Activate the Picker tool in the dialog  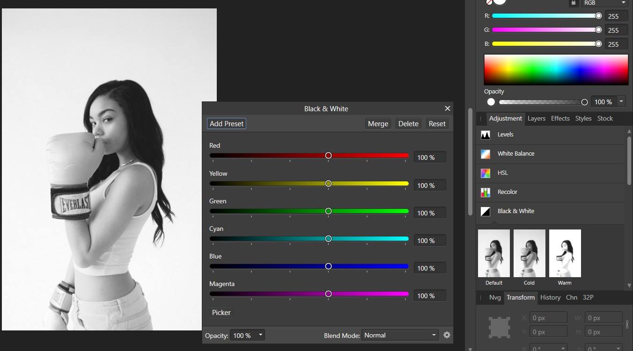(x=221, y=312)
